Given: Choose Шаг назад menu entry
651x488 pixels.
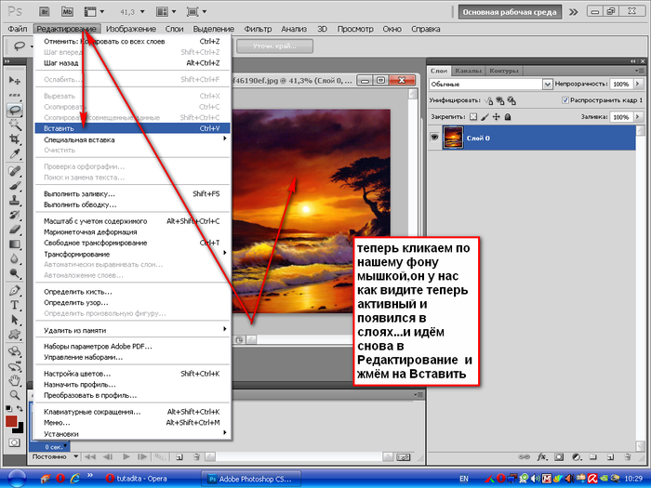Looking at the screenshot, I should [133, 62].
